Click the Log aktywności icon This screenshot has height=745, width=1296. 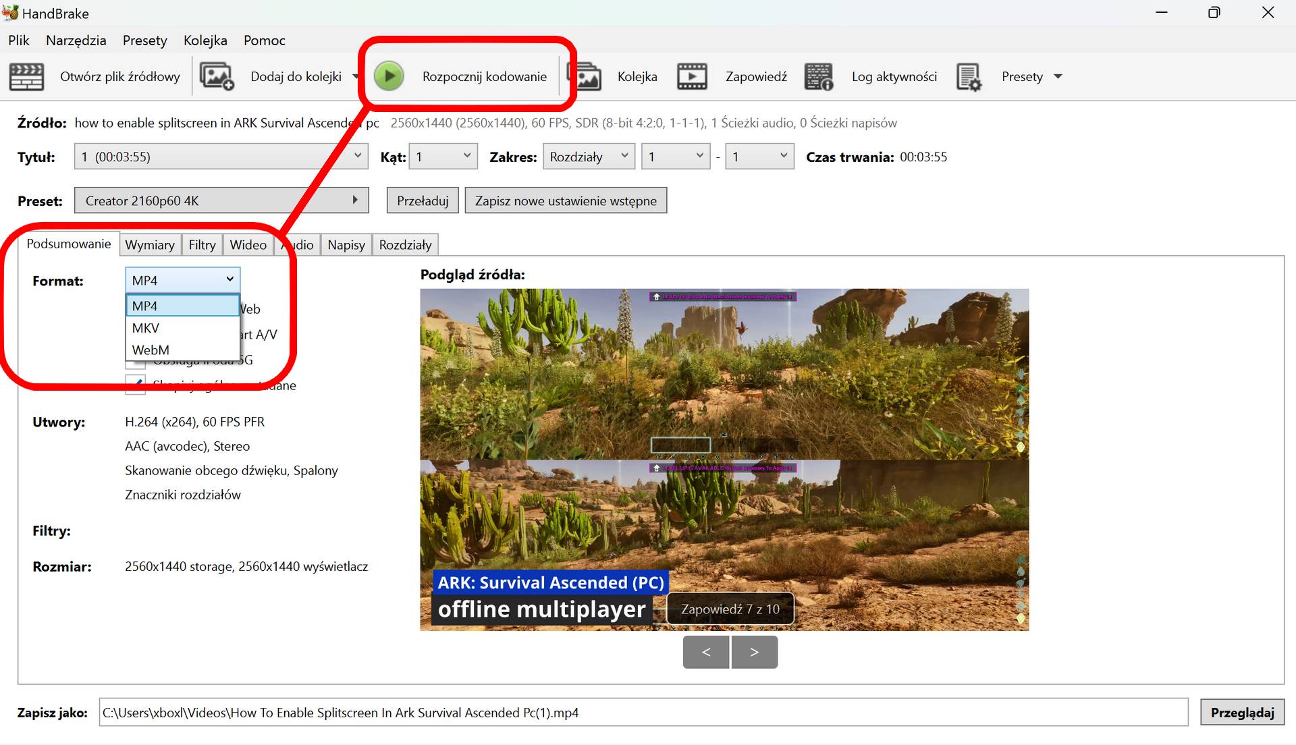pos(819,76)
